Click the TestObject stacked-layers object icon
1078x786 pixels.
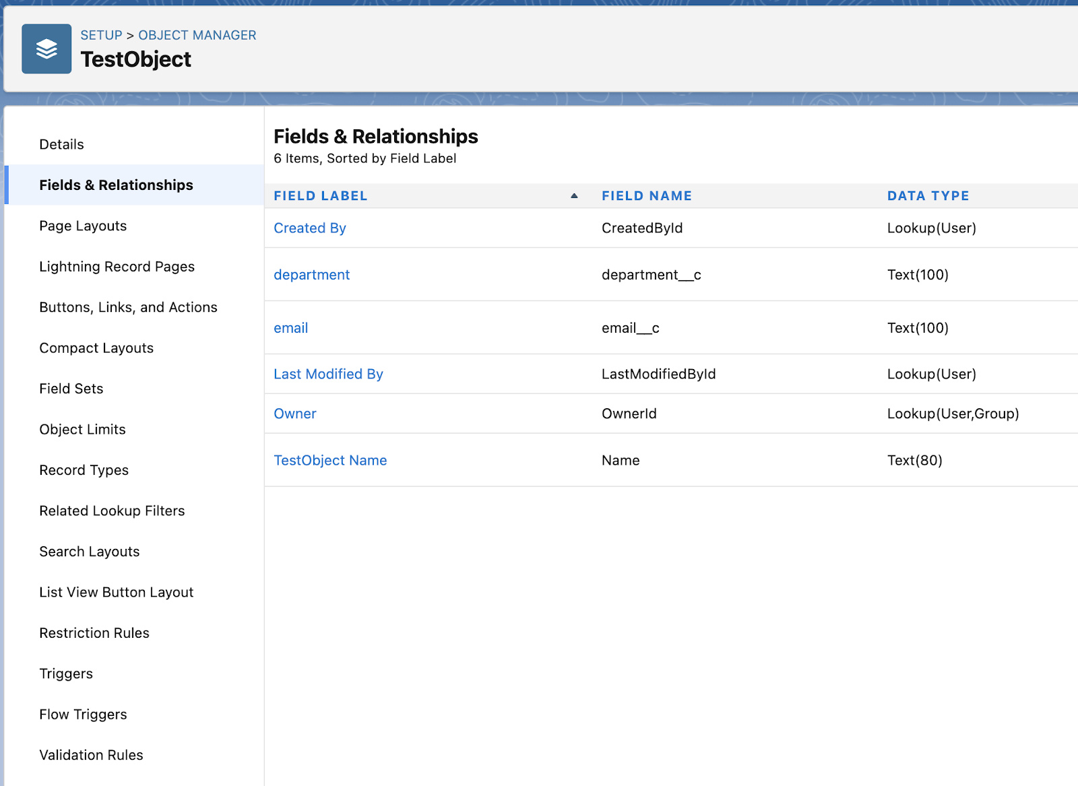tap(46, 48)
